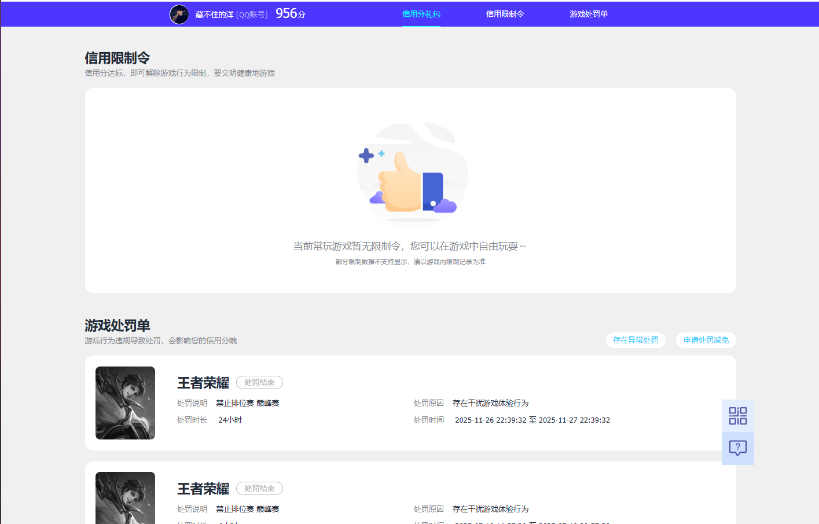
Task: Click the 藏不住的洋 profile avatar
Action: click(179, 14)
